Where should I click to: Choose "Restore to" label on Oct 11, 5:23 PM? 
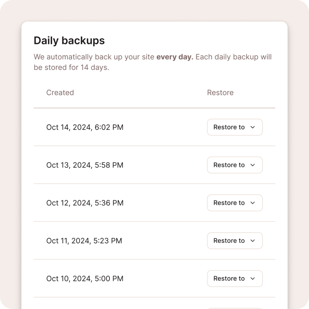229,241
